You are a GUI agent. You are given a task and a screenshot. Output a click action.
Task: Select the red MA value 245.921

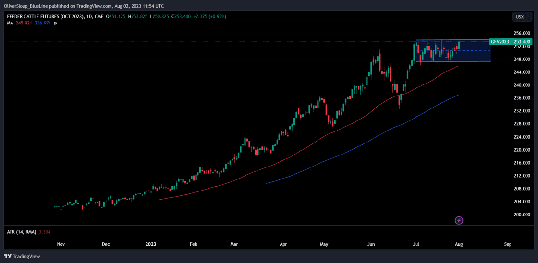coord(24,23)
